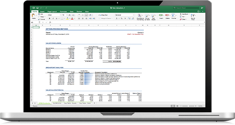Add a new sheet with the plus button
The width and height of the screenshot is (235, 125).
(94, 103)
